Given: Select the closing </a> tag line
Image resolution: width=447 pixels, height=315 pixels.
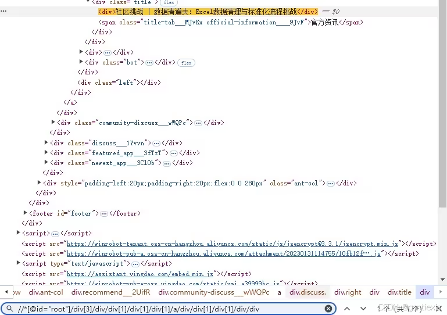Looking at the screenshot, I should tap(70, 103).
